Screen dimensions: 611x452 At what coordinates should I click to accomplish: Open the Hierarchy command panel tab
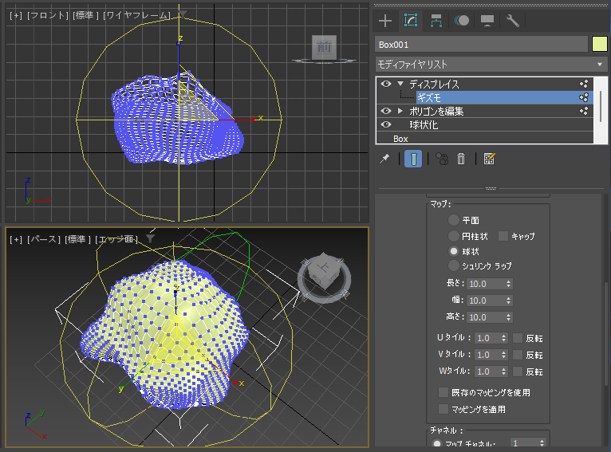coord(436,21)
